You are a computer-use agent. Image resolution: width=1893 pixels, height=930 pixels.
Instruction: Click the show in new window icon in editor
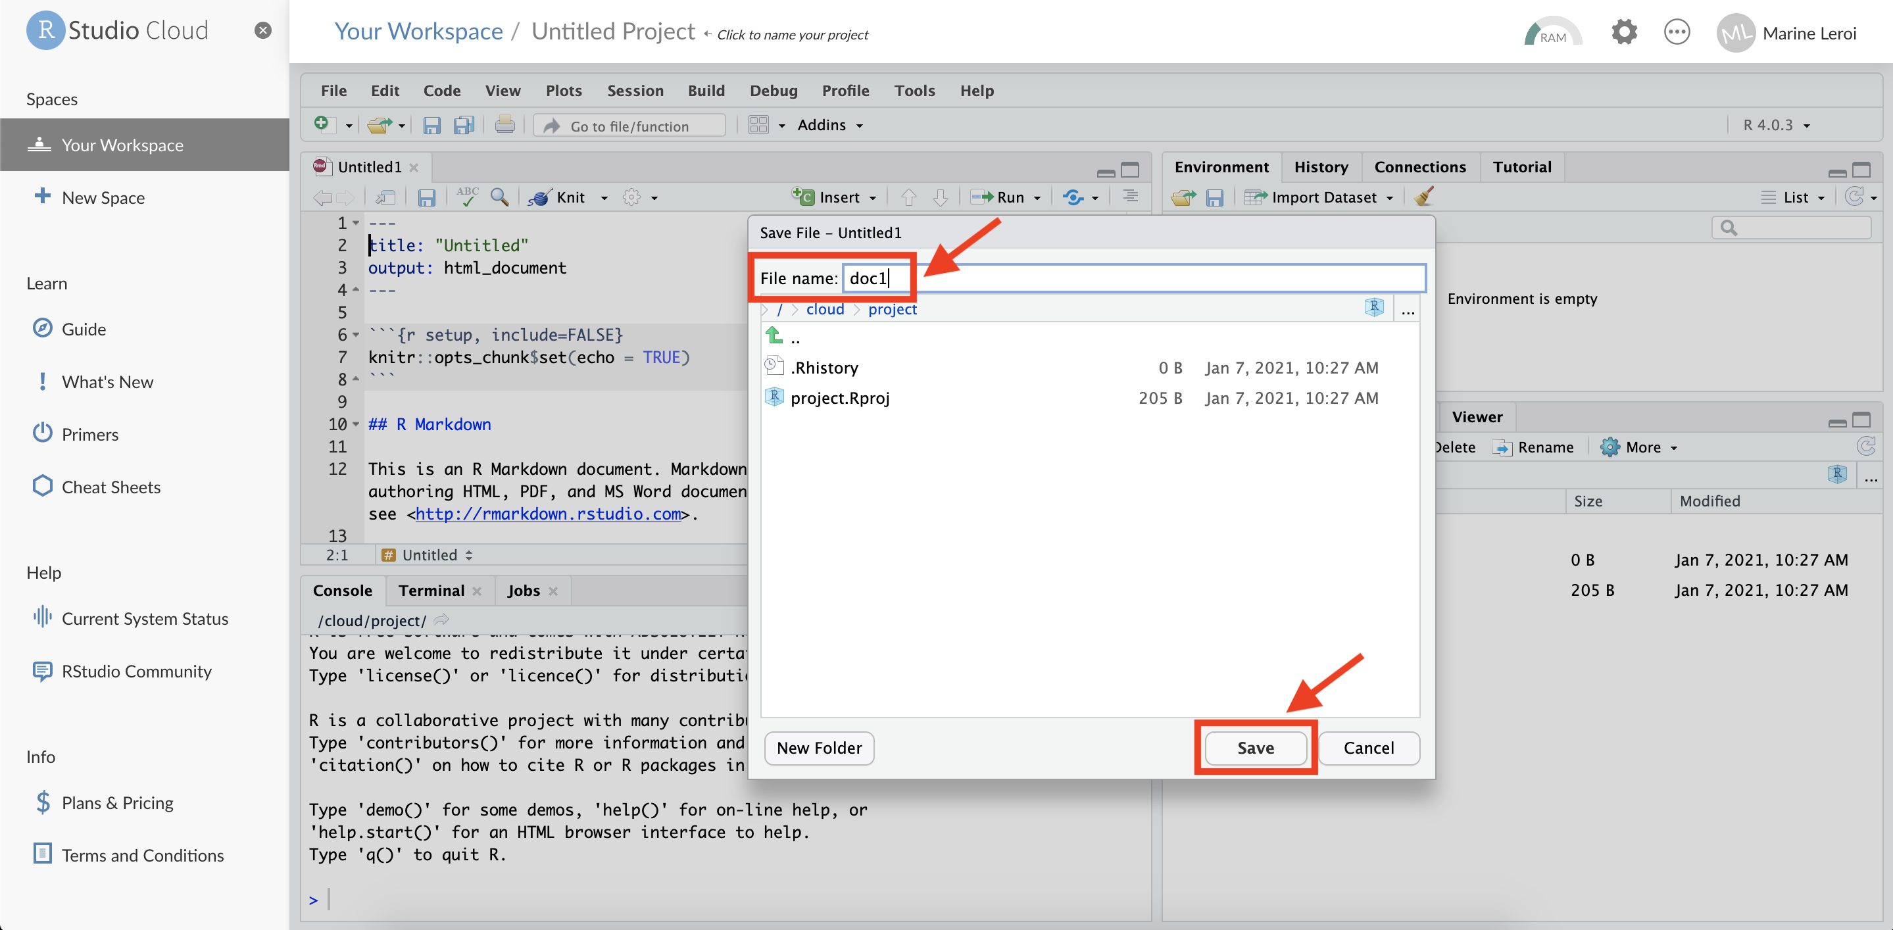pos(385,197)
